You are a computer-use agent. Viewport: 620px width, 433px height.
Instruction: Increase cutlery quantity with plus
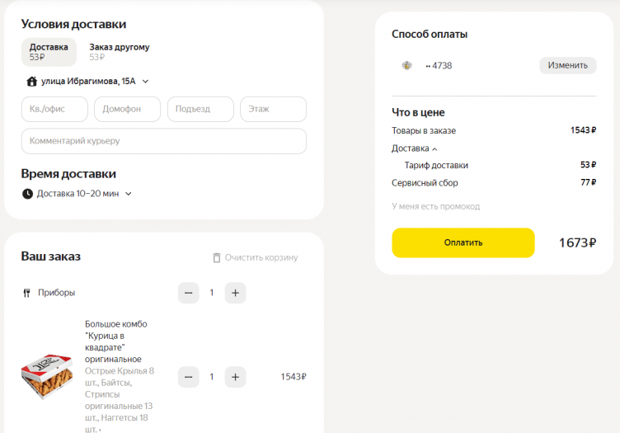[x=235, y=293]
